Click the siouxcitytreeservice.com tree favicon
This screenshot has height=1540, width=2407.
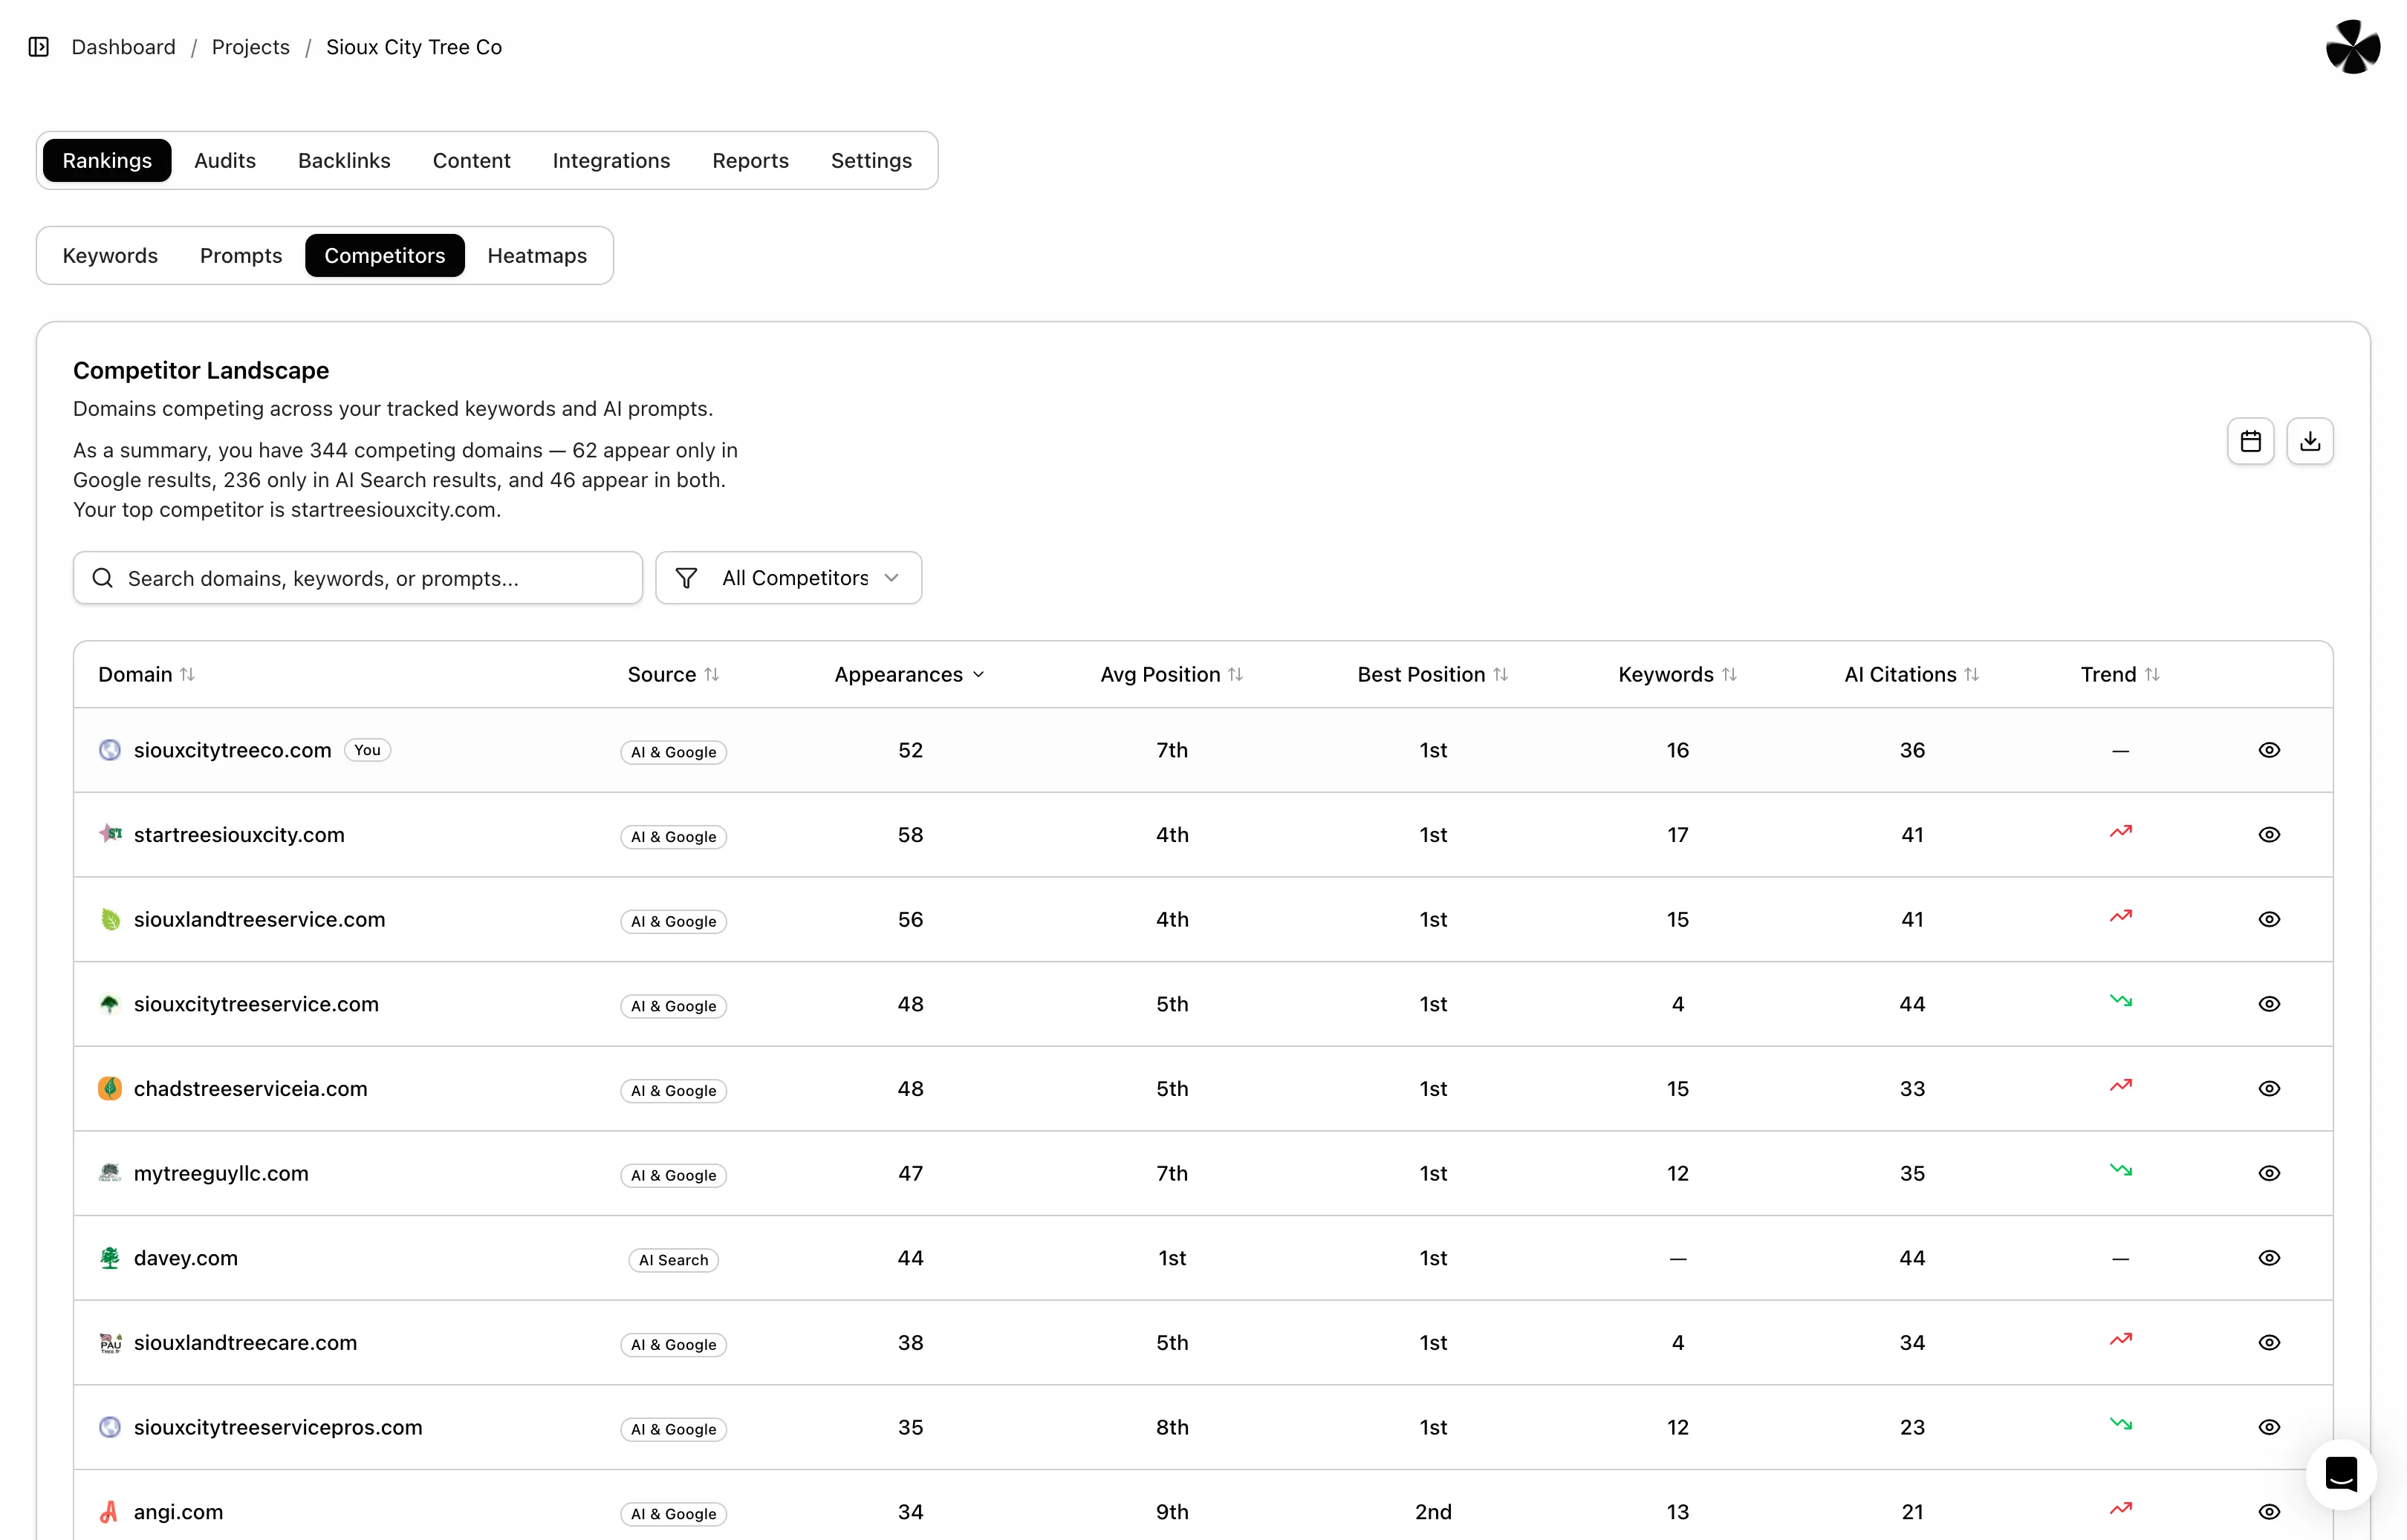pos(110,1004)
